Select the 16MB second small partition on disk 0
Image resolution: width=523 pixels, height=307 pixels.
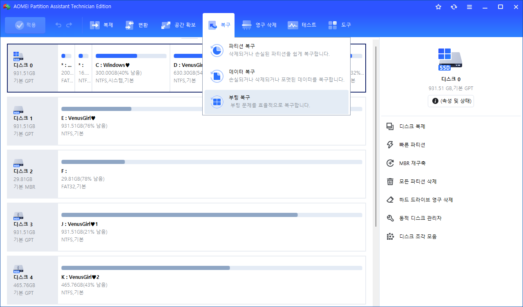83,68
